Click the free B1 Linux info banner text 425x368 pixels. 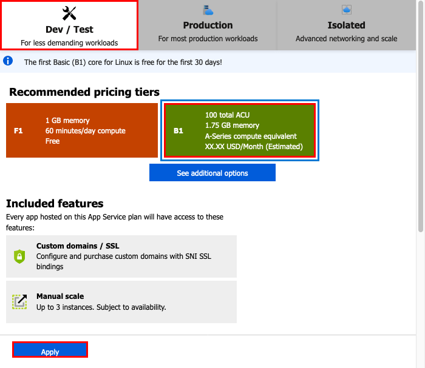point(123,62)
